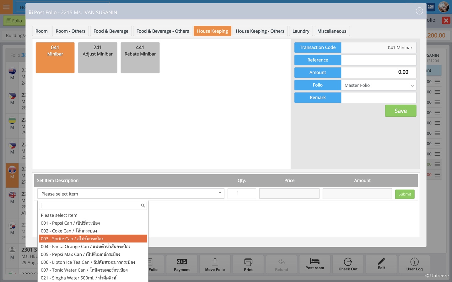Click the Move Folio share icon
Screen dimensions: 452x282
[x=215, y=262]
